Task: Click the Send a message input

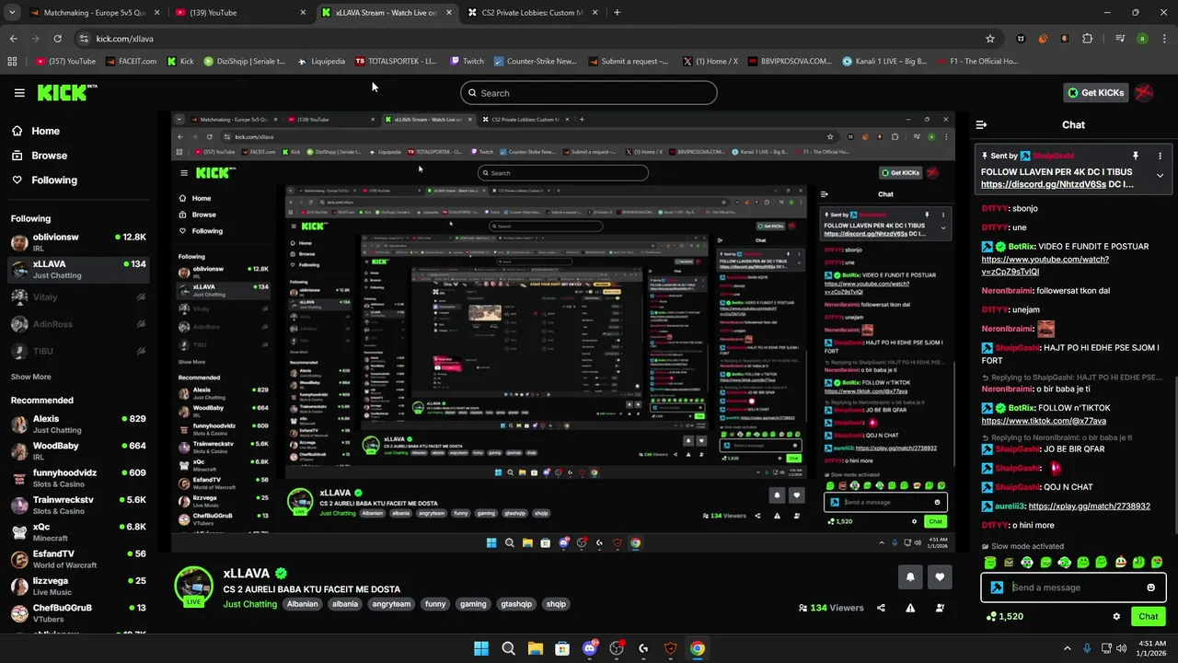Action: click(1075, 587)
